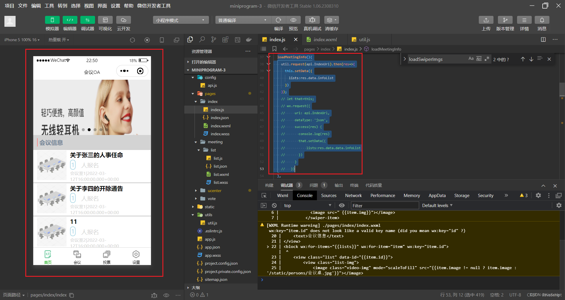565x300 pixels.
Task: Toggle match case (Aa) in find
Action: [x=471, y=59]
